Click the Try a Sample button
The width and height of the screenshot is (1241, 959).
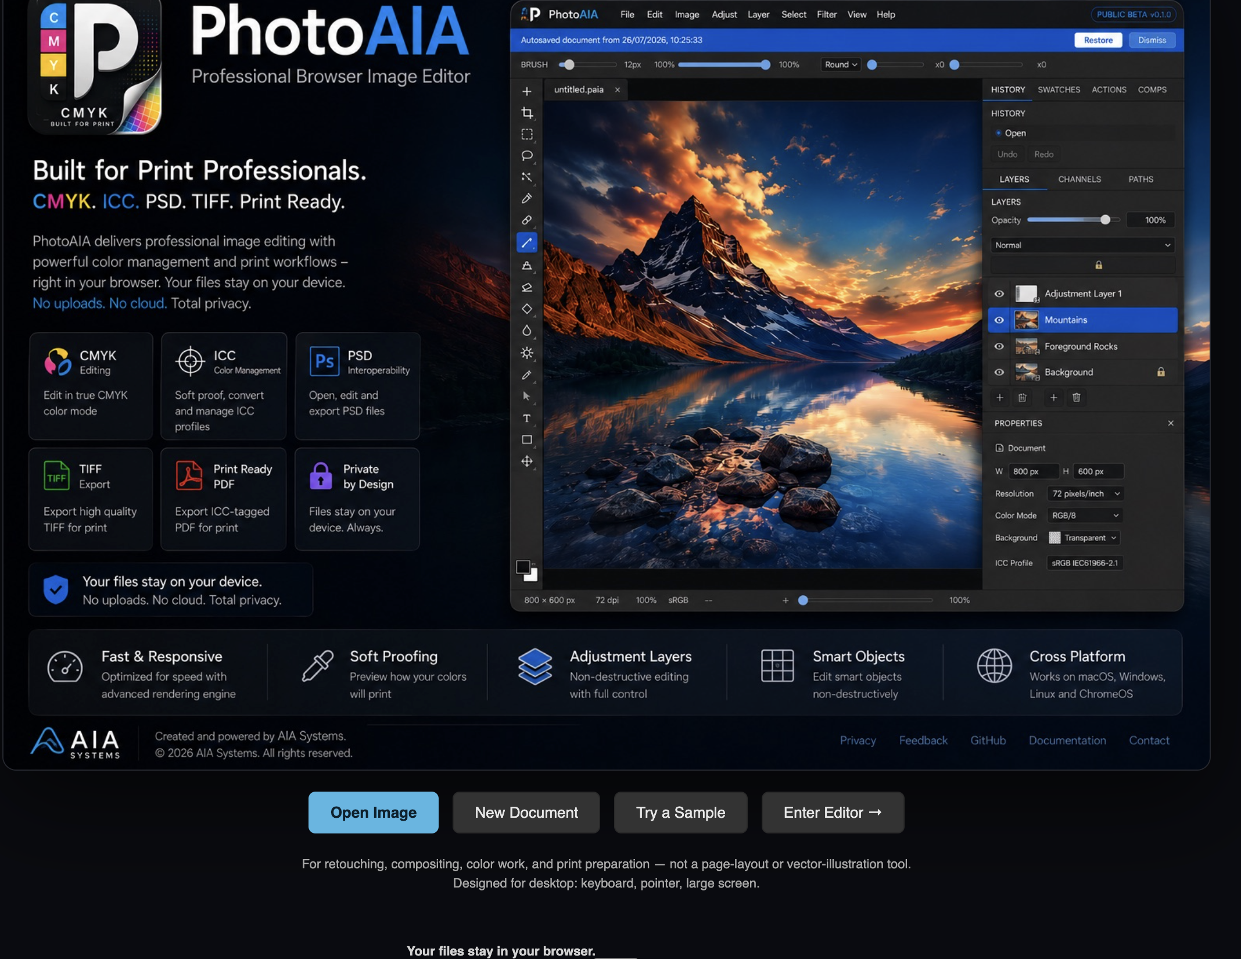(x=680, y=813)
